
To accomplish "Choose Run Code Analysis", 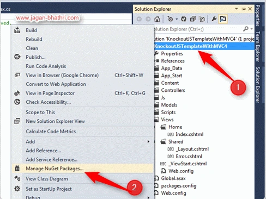I will click(83, 66).
